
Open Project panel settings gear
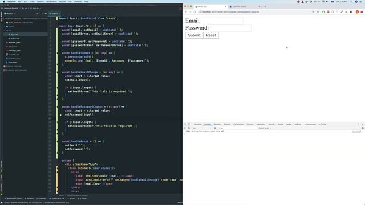pos(42,14)
